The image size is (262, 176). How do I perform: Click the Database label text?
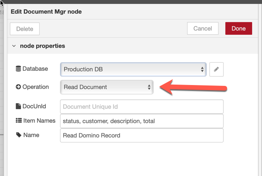tap(35, 69)
